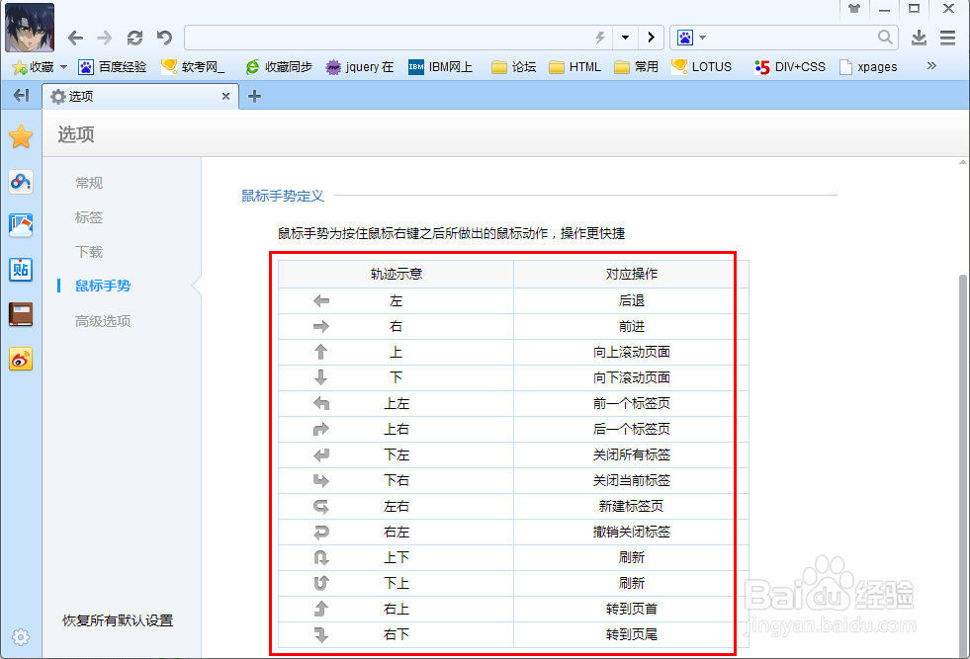The width and height of the screenshot is (970, 659).
Task: Select the 高级选项 settings category
Action: pos(103,321)
